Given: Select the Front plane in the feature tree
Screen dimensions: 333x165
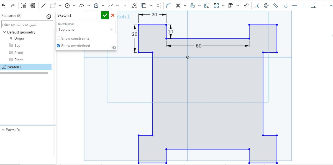Looking at the screenshot, I should click(19, 53).
